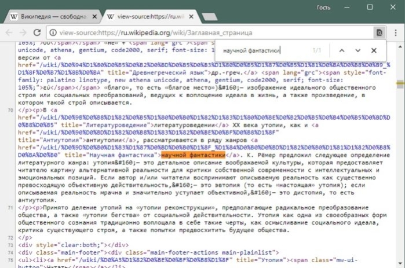Open the Научная фантастика href link

tap(204, 151)
